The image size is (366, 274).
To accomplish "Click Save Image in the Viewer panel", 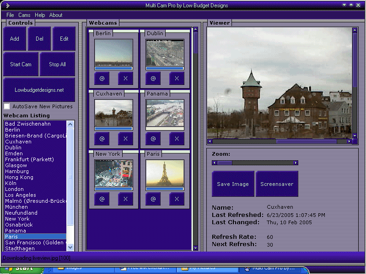I will click(233, 184).
